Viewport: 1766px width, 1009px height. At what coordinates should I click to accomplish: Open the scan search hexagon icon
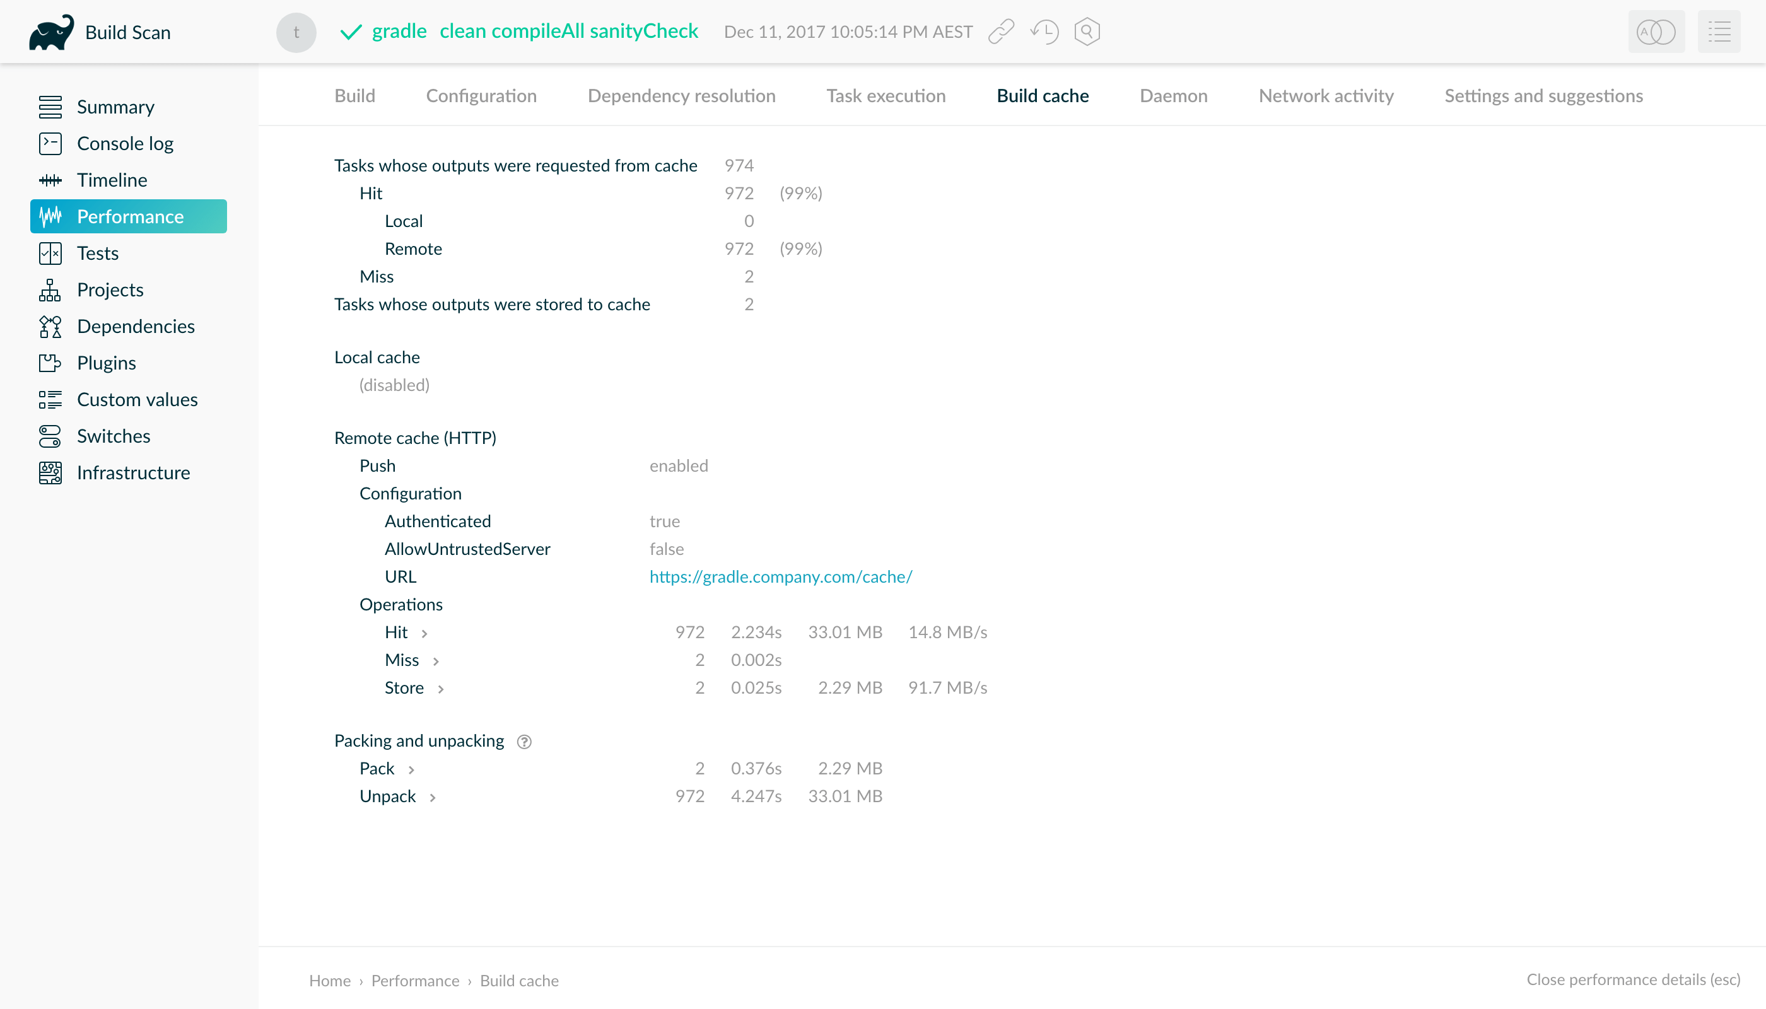1086,31
